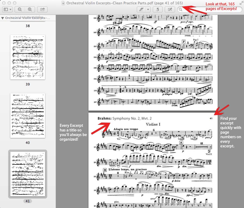Click the PDF document icon in title bar
Image resolution: width=244 pixels, height=208 pixels.
(x=63, y=3)
